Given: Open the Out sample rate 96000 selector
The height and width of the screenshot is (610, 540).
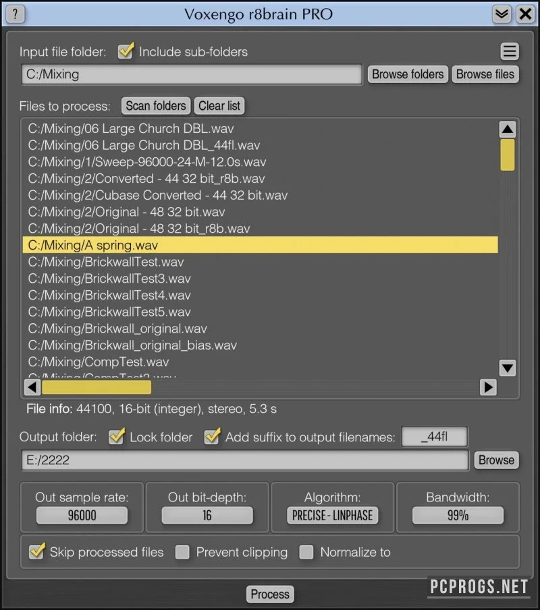Looking at the screenshot, I should click(82, 516).
